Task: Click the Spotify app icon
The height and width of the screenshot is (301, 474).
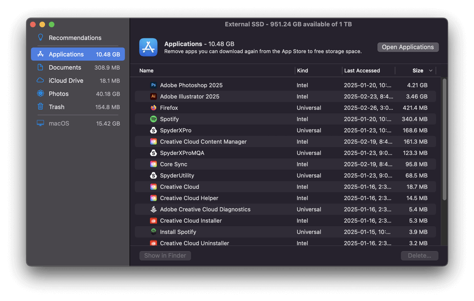Action: click(x=154, y=119)
